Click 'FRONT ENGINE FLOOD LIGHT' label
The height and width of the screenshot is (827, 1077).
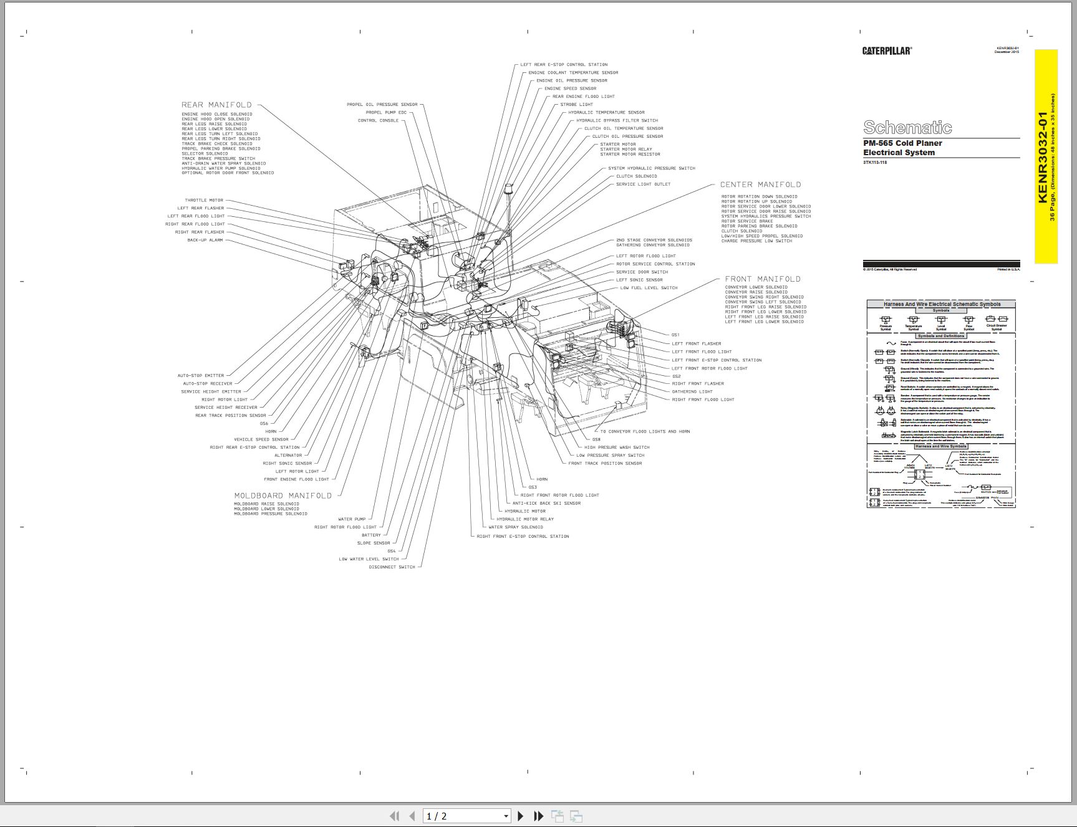click(x=296, y=479)
